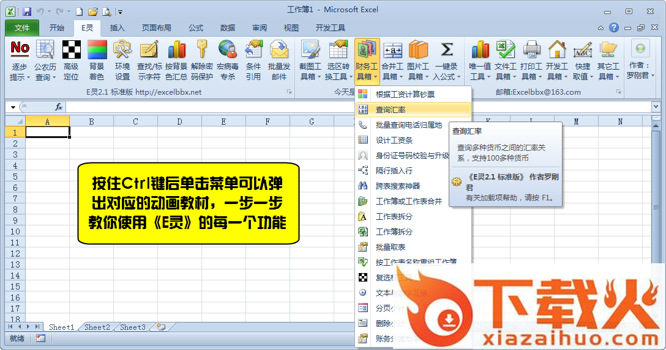Minimize the ribbon with the caret button
Screen dimensions: 666x350
point(601,28)
